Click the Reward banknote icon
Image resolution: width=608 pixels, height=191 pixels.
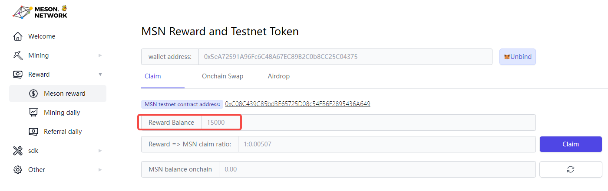coord(18,74)
